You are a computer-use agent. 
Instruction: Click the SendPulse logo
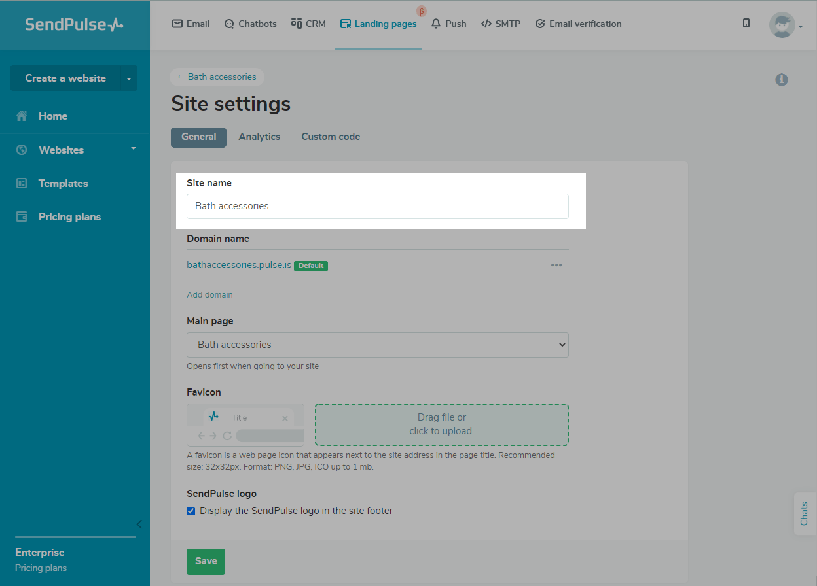click(74, 24)
